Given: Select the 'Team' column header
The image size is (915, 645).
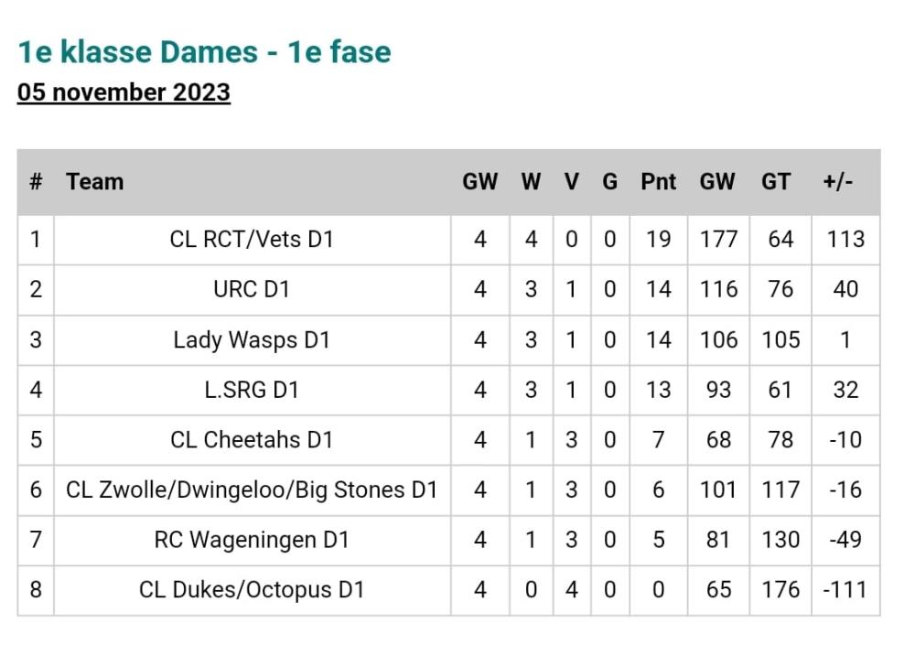Looking at the screenshot, I should [94, 181].
